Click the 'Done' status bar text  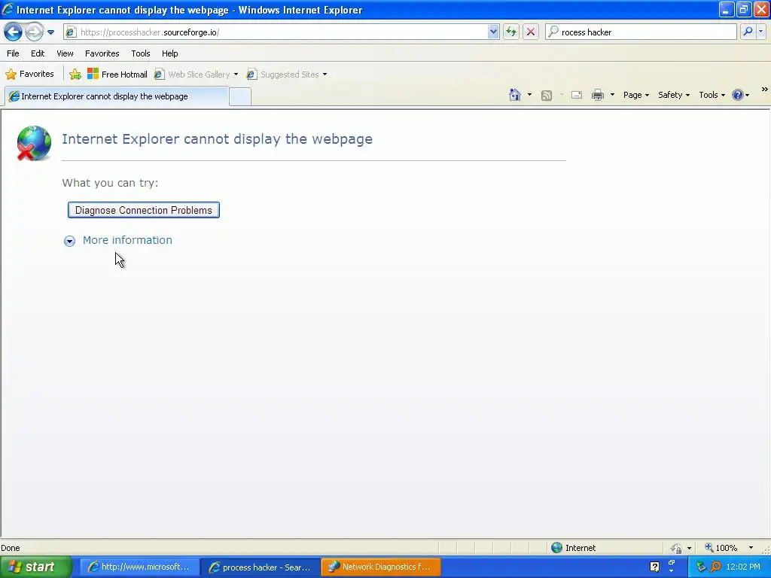pyautogui.click(x=11, y=548)
